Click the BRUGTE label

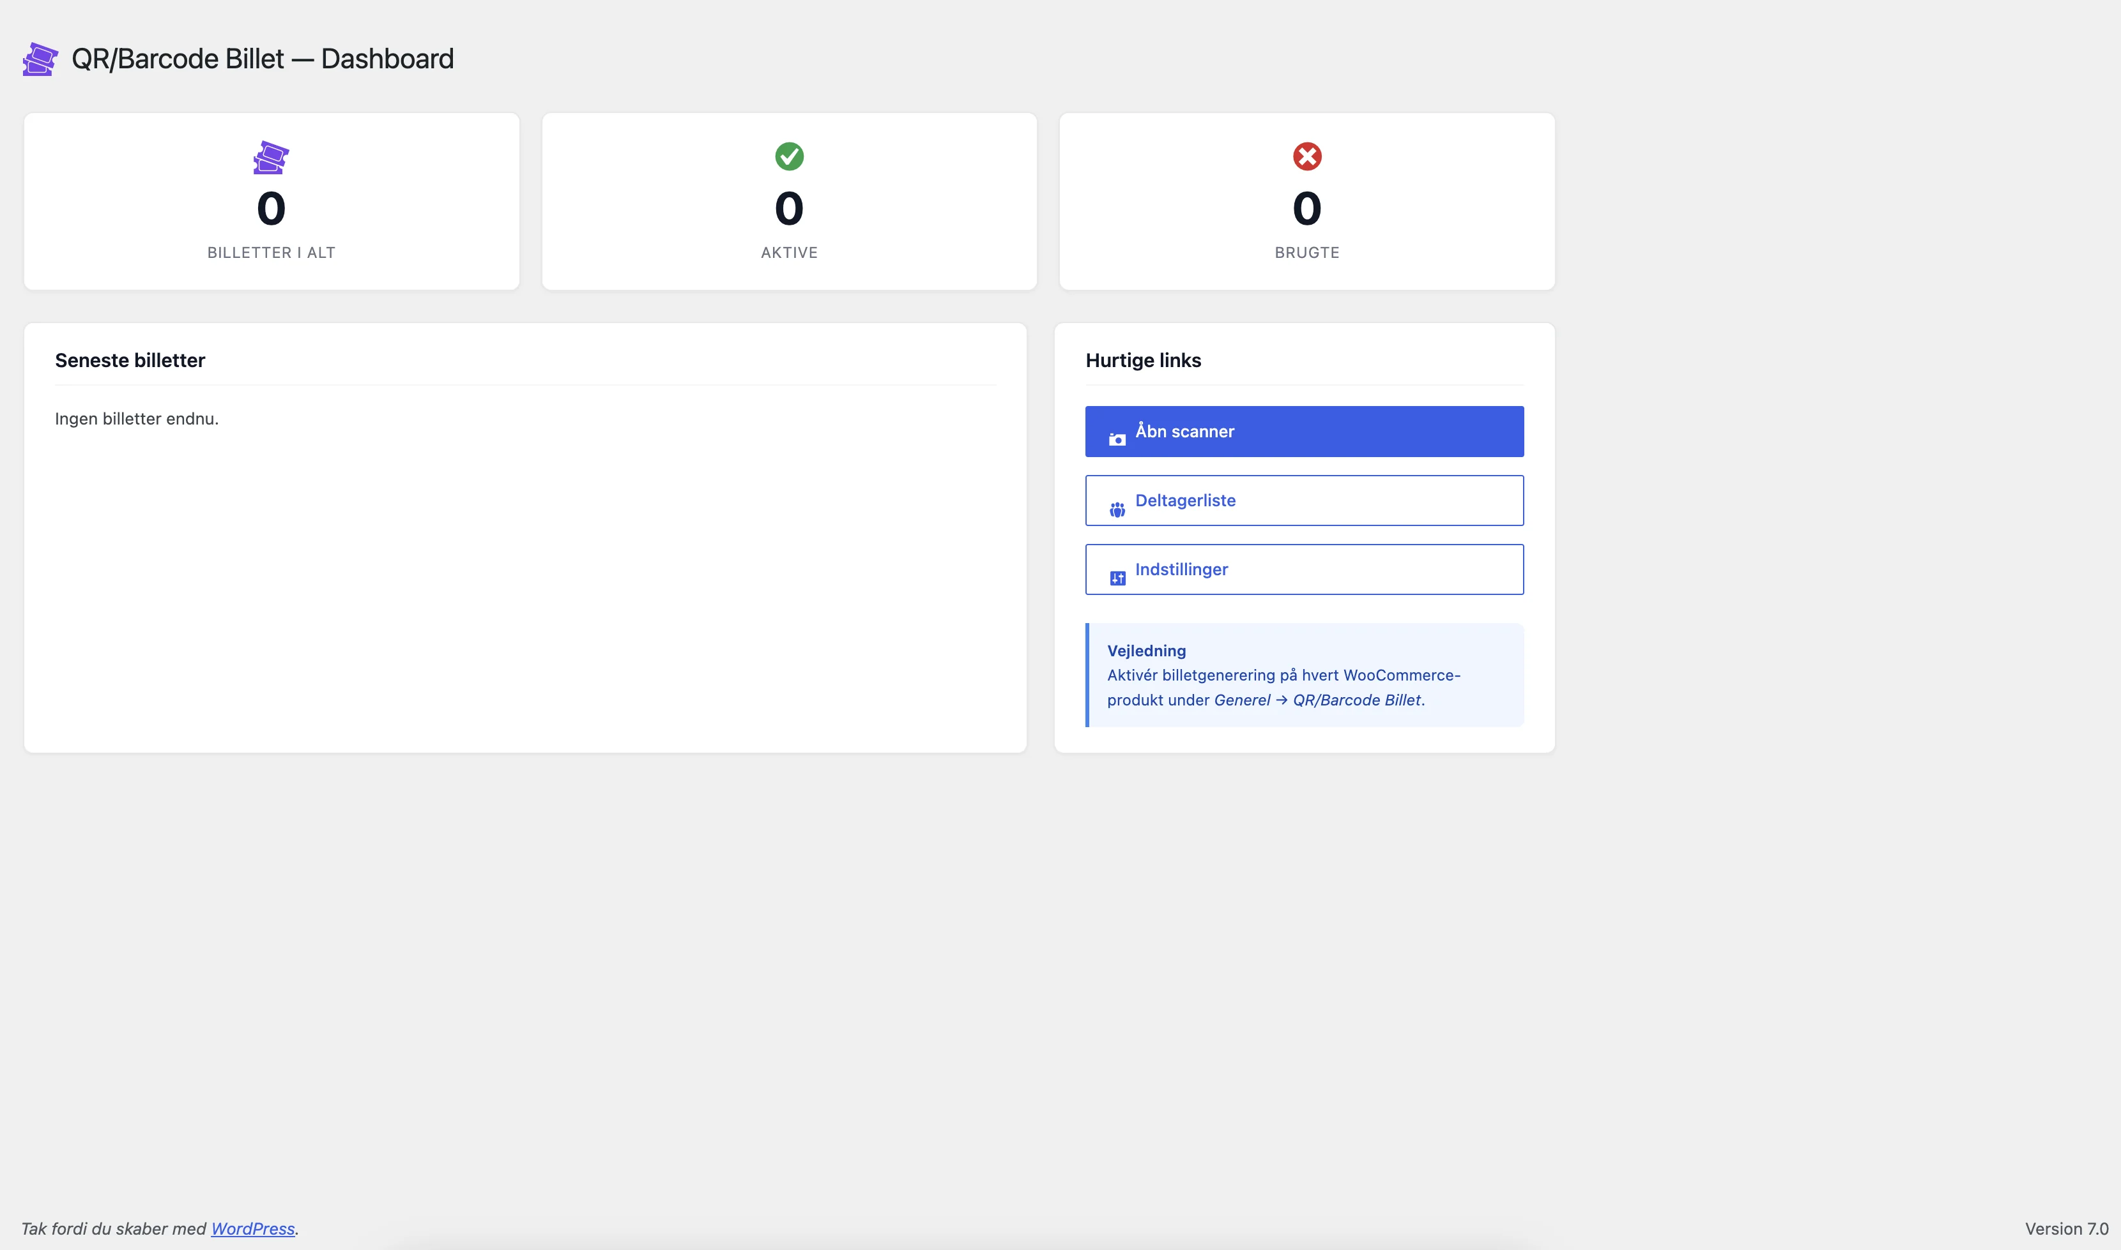coord(1307,253)
